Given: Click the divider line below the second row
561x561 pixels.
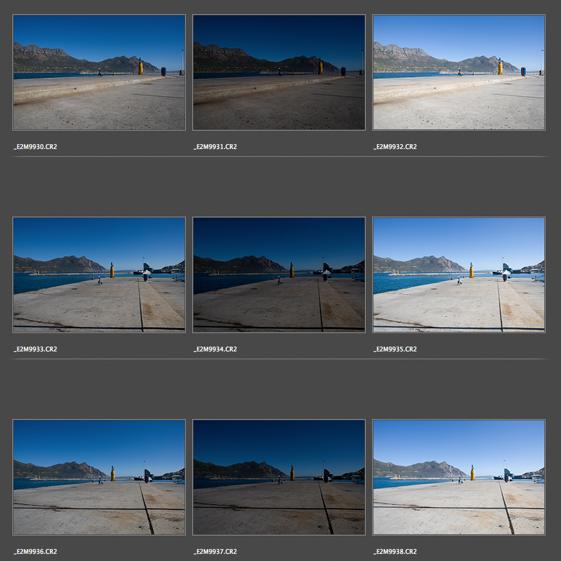Looking at the screenshot, I should click(279, 359).
